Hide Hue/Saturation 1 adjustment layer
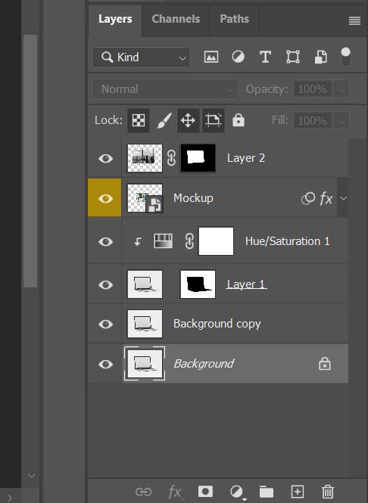The height and width of the screenshot is (503, 368). pyautogui.click(x=106, y=241)
